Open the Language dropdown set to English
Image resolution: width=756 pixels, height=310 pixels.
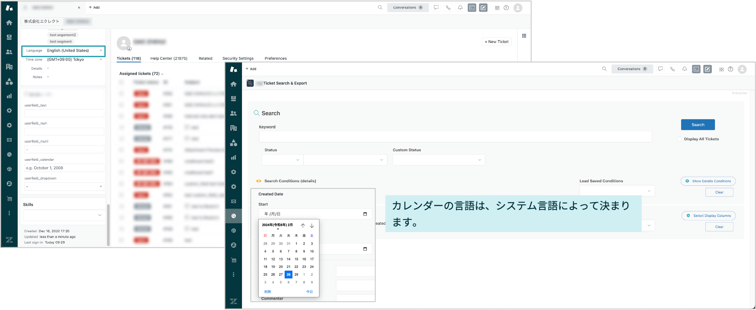pyautogui.click(x=63, y=51)
